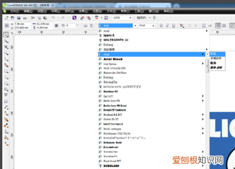Open the 文本 (Text) menu
Image resolution: width=235 pixels, height=169 pixels.
[111, 11]
